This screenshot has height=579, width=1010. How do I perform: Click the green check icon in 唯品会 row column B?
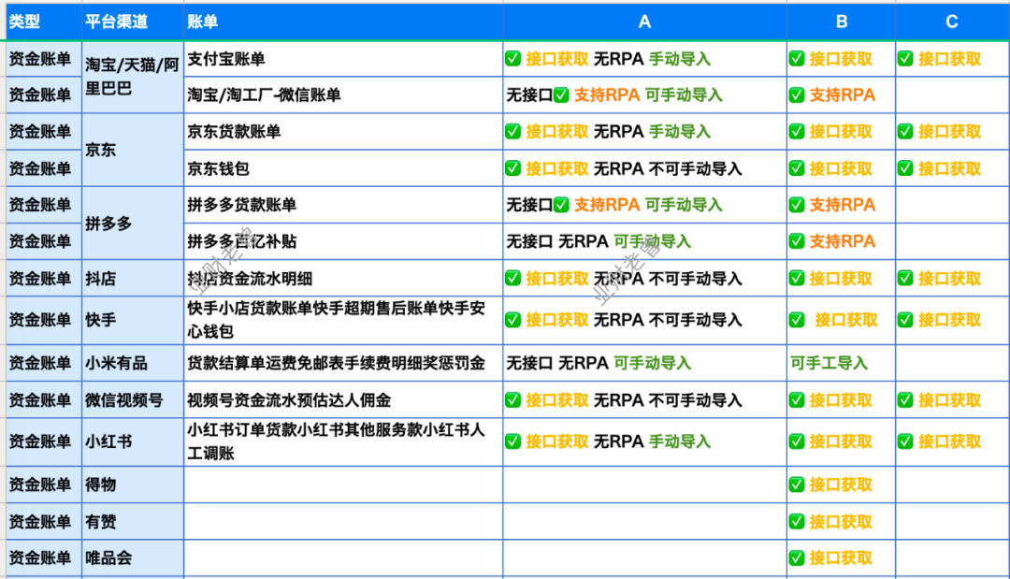tap(797, 558)
